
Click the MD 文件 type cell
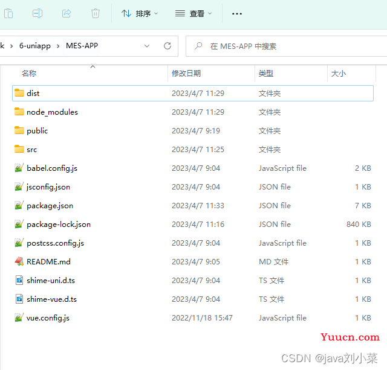[x=274, y=261]
